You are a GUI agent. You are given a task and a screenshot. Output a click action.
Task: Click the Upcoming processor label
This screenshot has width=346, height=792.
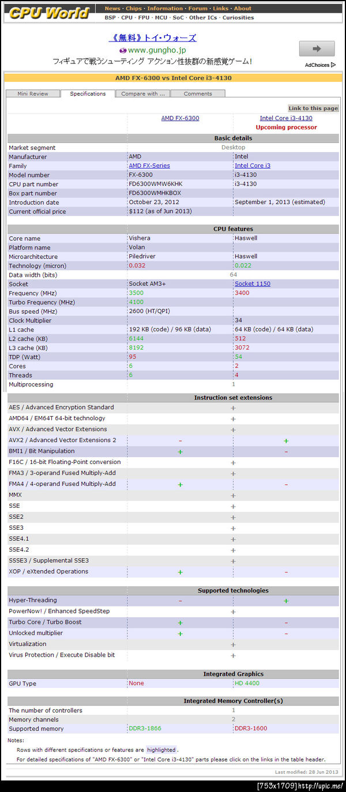(286, 127)
